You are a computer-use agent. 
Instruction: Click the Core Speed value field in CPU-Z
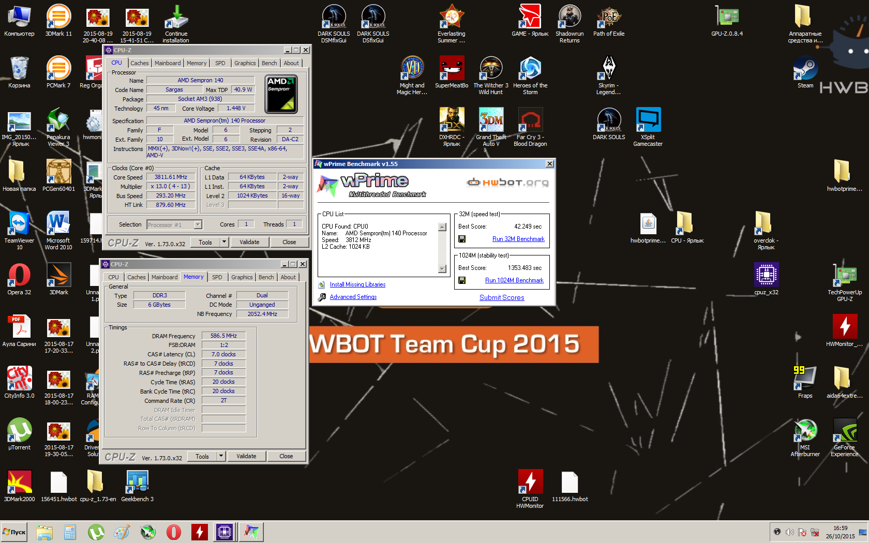point(171,177)
